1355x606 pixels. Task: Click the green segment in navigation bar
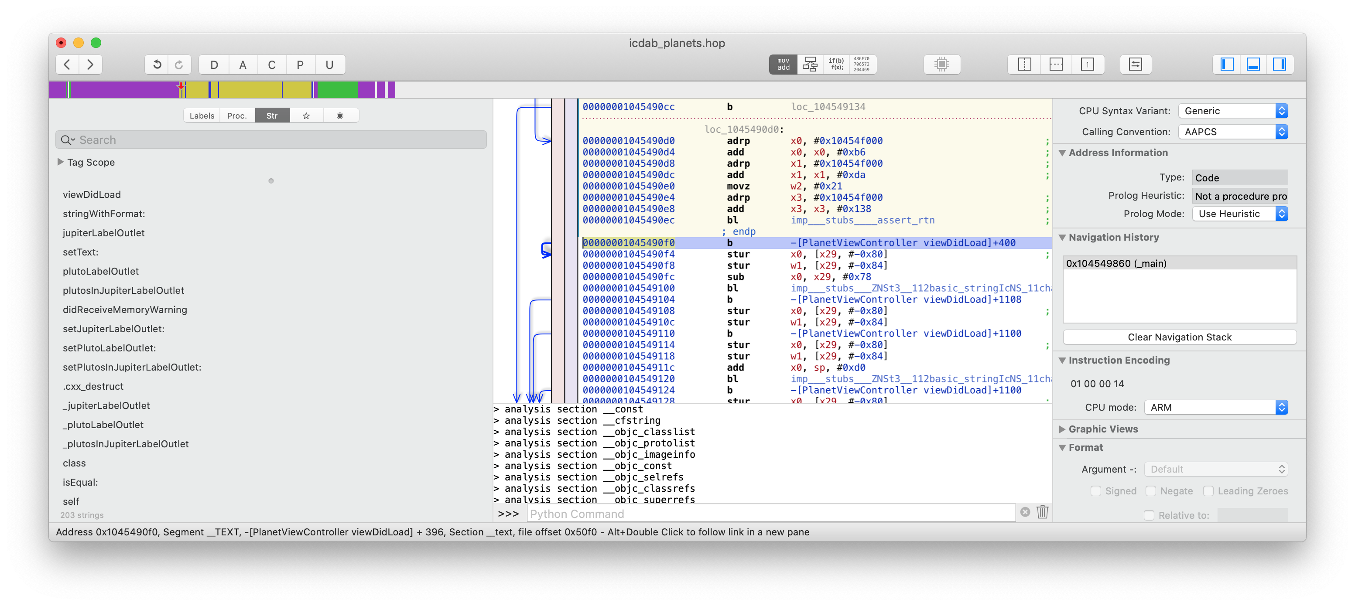337,90
